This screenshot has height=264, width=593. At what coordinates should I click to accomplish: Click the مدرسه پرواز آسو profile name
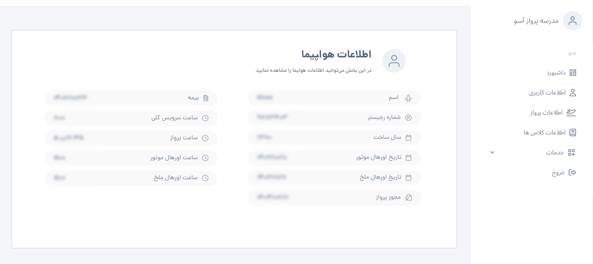pos(536,21)
